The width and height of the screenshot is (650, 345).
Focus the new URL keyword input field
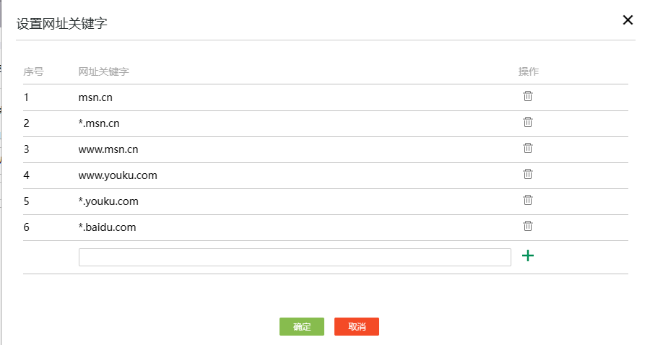tap(295, 257)
